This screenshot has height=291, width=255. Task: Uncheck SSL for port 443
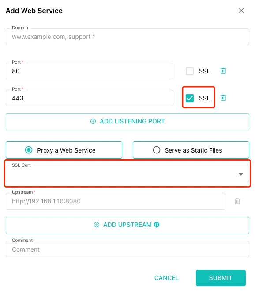[x=190, y=98]
